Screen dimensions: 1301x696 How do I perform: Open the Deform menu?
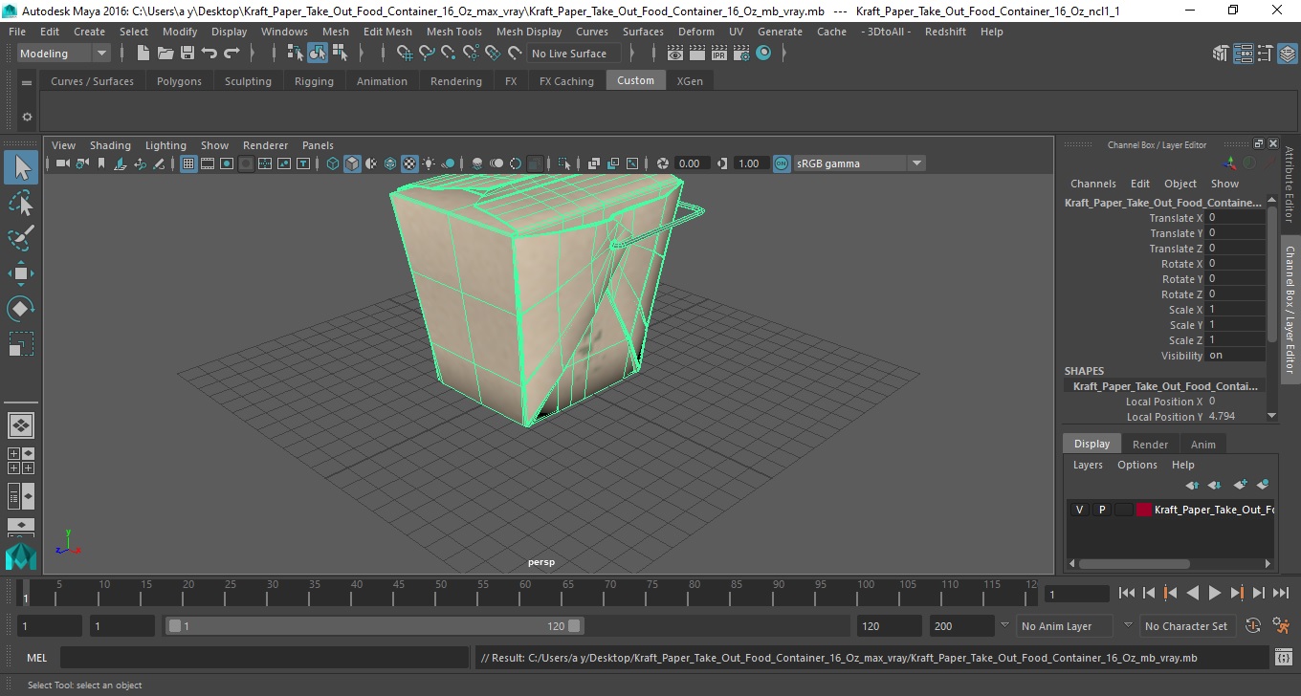pos(695,32)
